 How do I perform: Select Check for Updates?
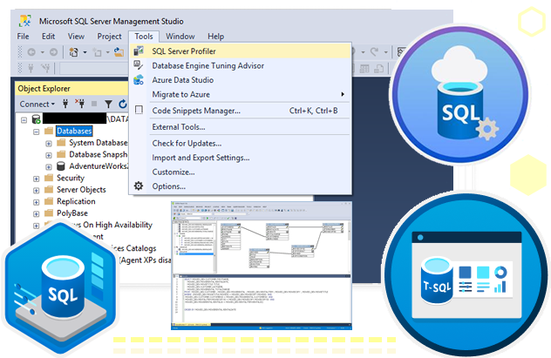(x=241, y=143)
